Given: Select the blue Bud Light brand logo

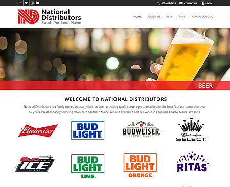Looking at the screenshot, I should click(x=87, y=130).
